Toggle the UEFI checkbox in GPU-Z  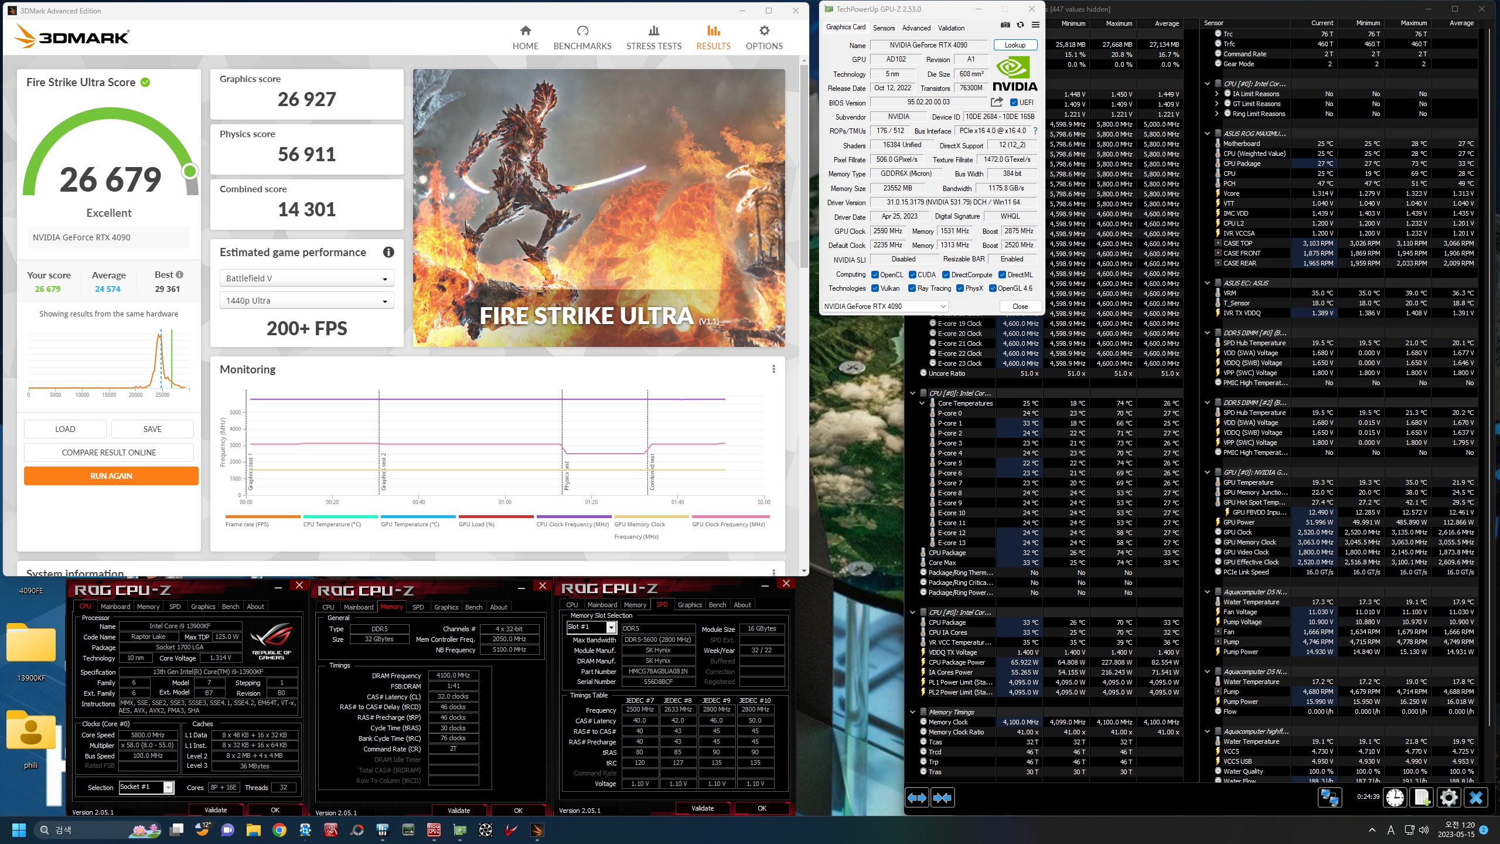click(1013, 102)
